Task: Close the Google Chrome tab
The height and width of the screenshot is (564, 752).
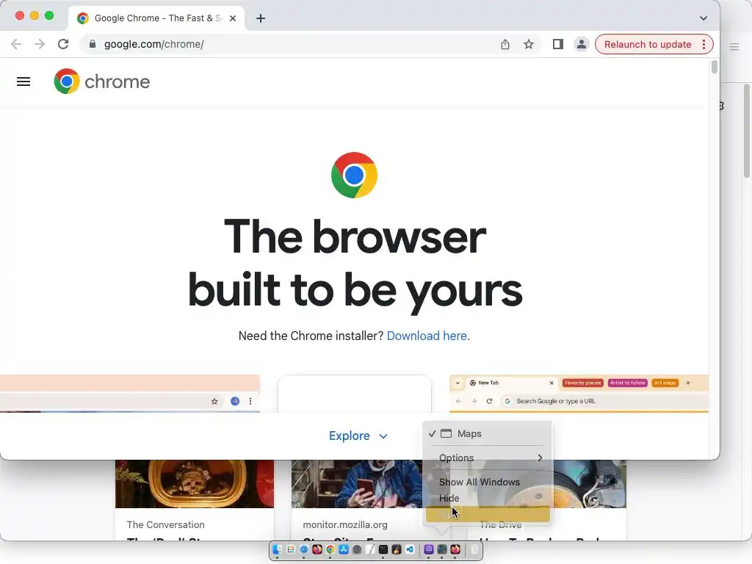Action: [233, 18]
